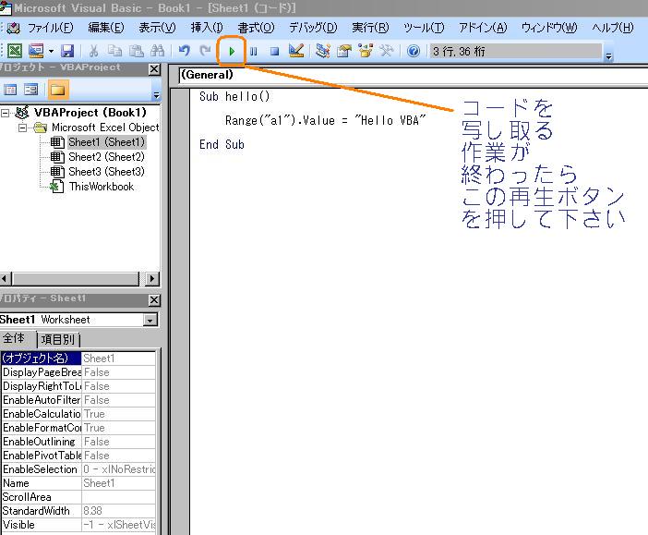Switch to the 全体 properties tab
Image resolution: width=648 pixels, height=535 pixels.
coord(15,338)
